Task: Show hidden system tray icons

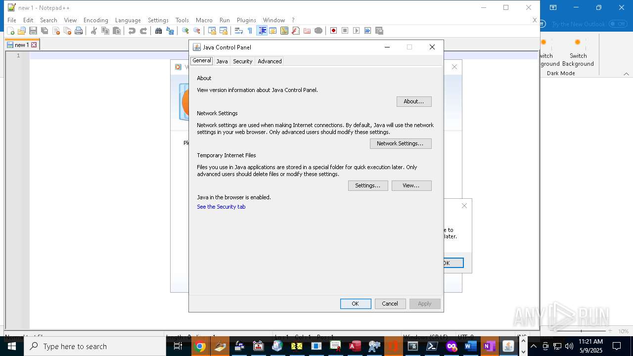Action: click(x=534, y=346)
